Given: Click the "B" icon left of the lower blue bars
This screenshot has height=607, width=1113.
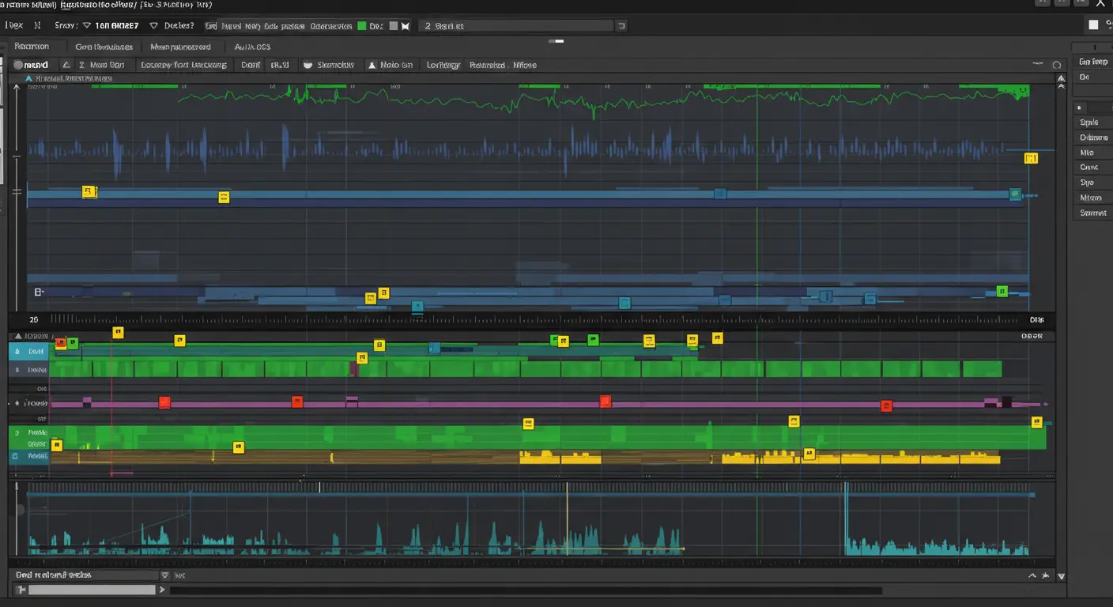Looking at the screenshot, I should (37, 292).
